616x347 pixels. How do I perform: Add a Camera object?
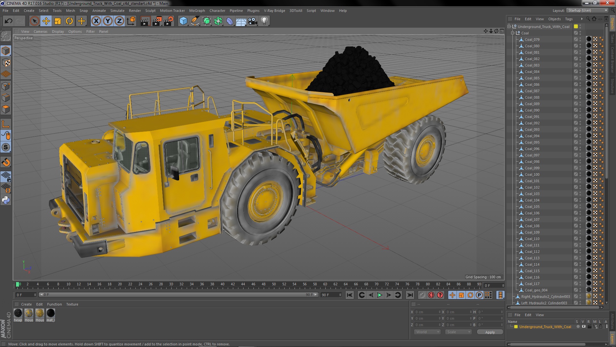[253, 21]
